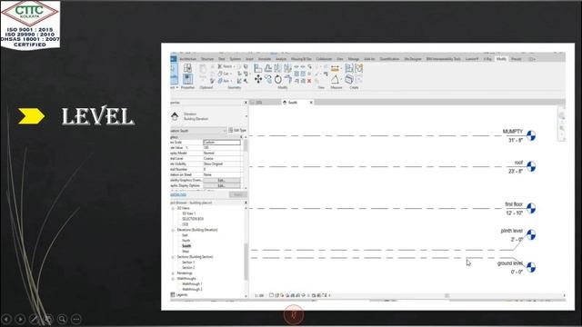Open the Annotate ribbon tab
The image size is (582, 327).
(x=265, y=59)
